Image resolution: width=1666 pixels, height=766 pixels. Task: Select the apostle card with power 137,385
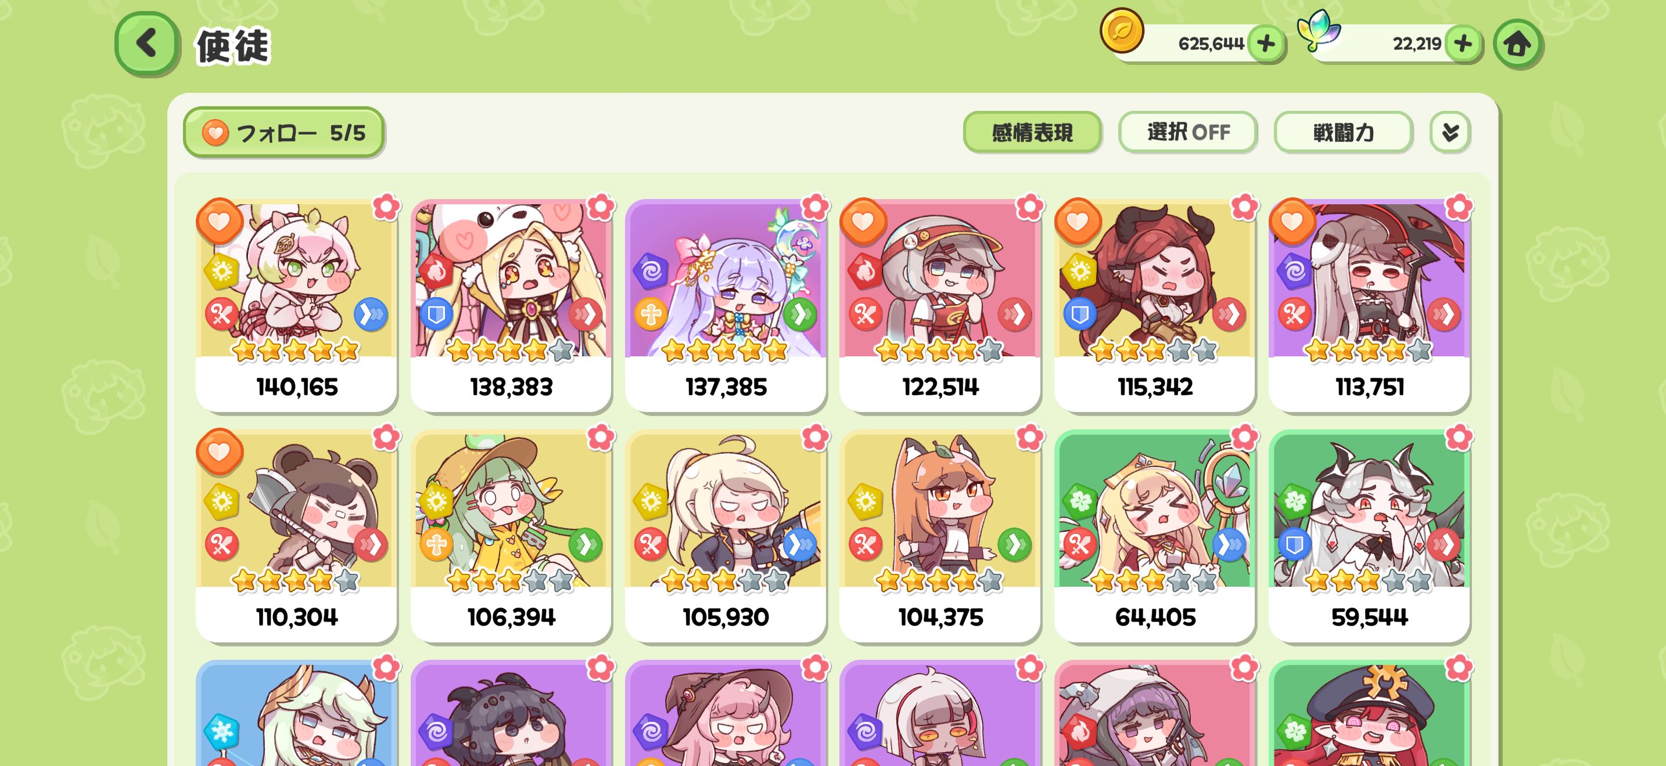coord(726,305)
